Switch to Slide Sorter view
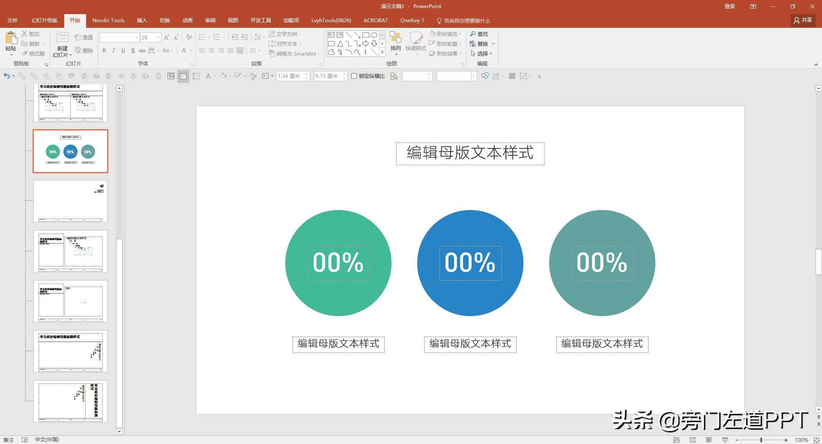This screenshot has width=822, height=444. (693, 440)
